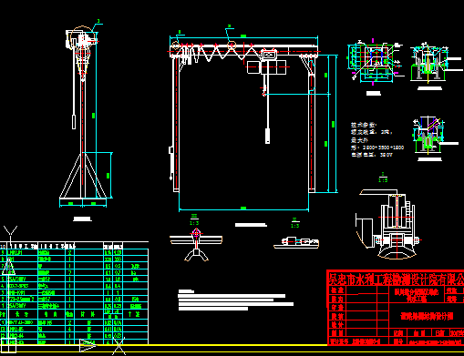The height and width of the screenshot is (356, 464).
Task: Pick the '1:5' scale label above the circular detail
Action: click(x=383, y=180)
